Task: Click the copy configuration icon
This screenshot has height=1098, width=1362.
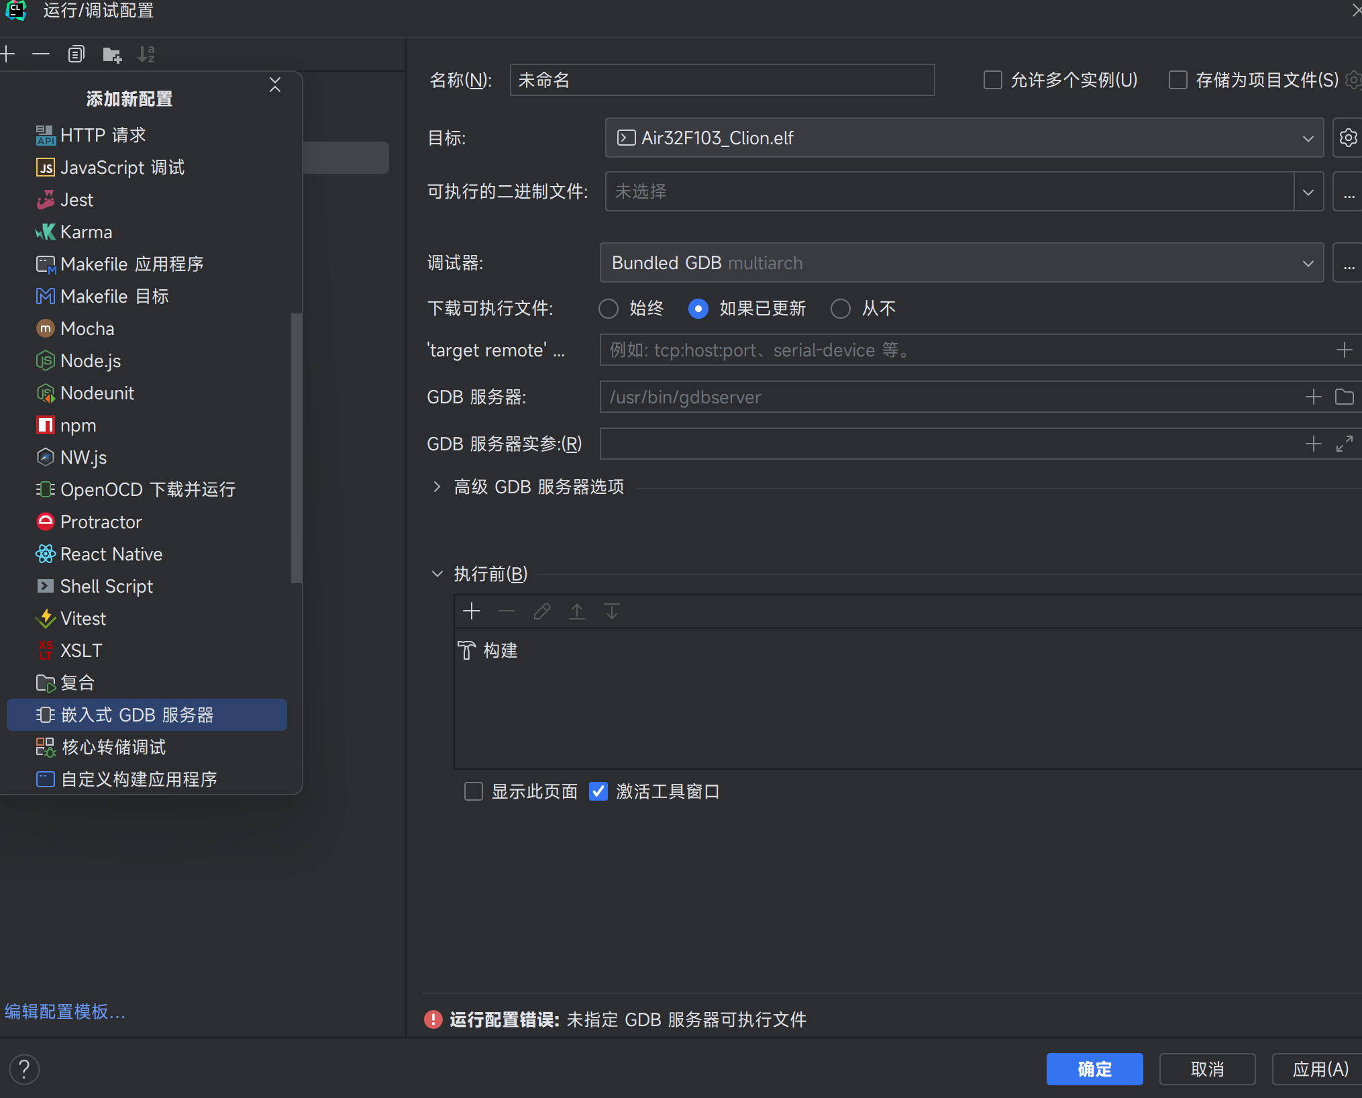Action: [76, 54]
